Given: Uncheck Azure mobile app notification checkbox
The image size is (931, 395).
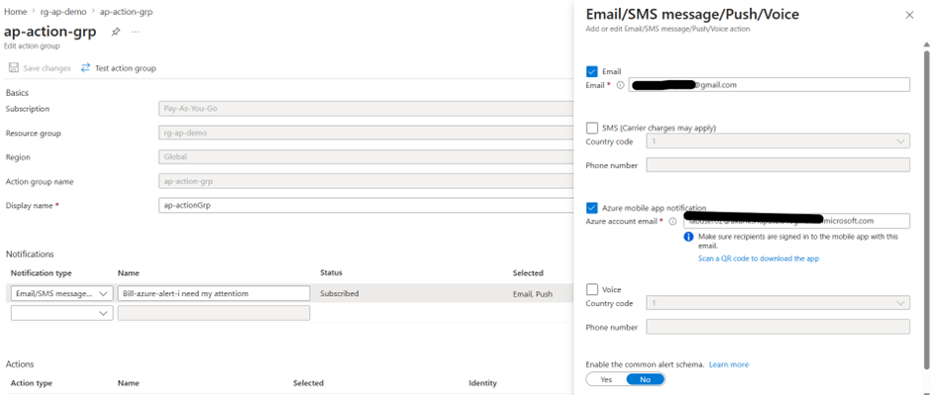Looking at the screenshot, I should click(x=591, y=208).
